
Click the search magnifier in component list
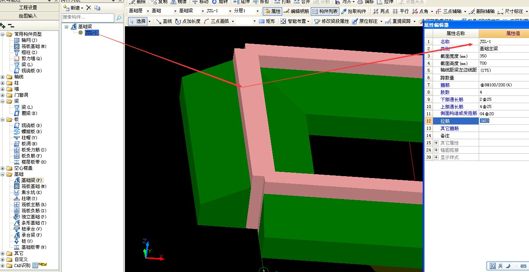118,17
